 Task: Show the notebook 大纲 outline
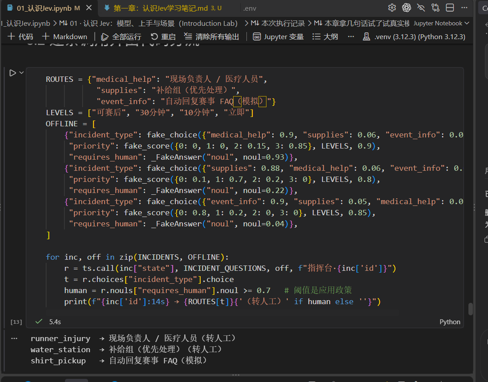pyautogui.click(x=325, y=37)
